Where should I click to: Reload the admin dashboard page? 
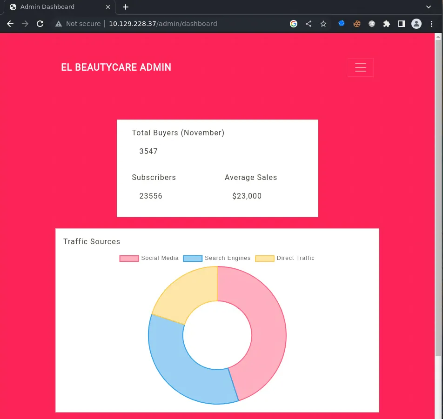click(x=40, y=24)
